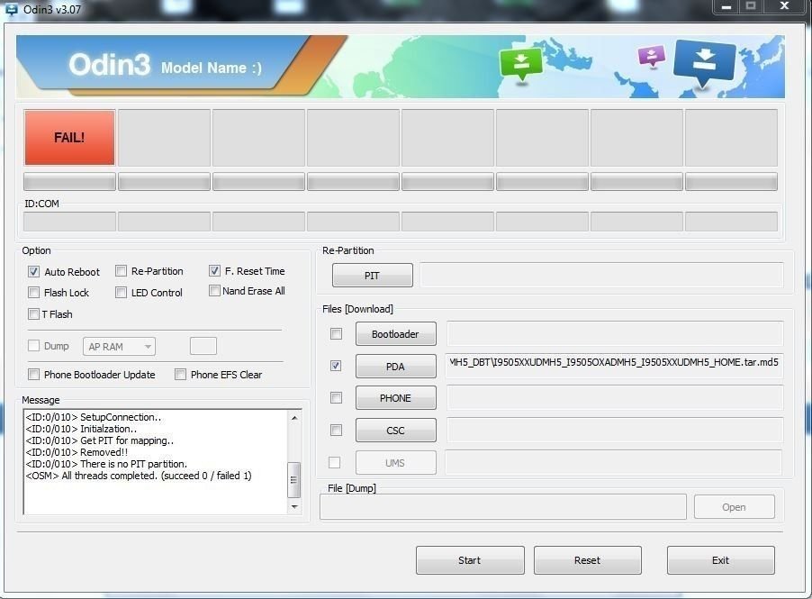Click the PDA file button

coord(395,367)
